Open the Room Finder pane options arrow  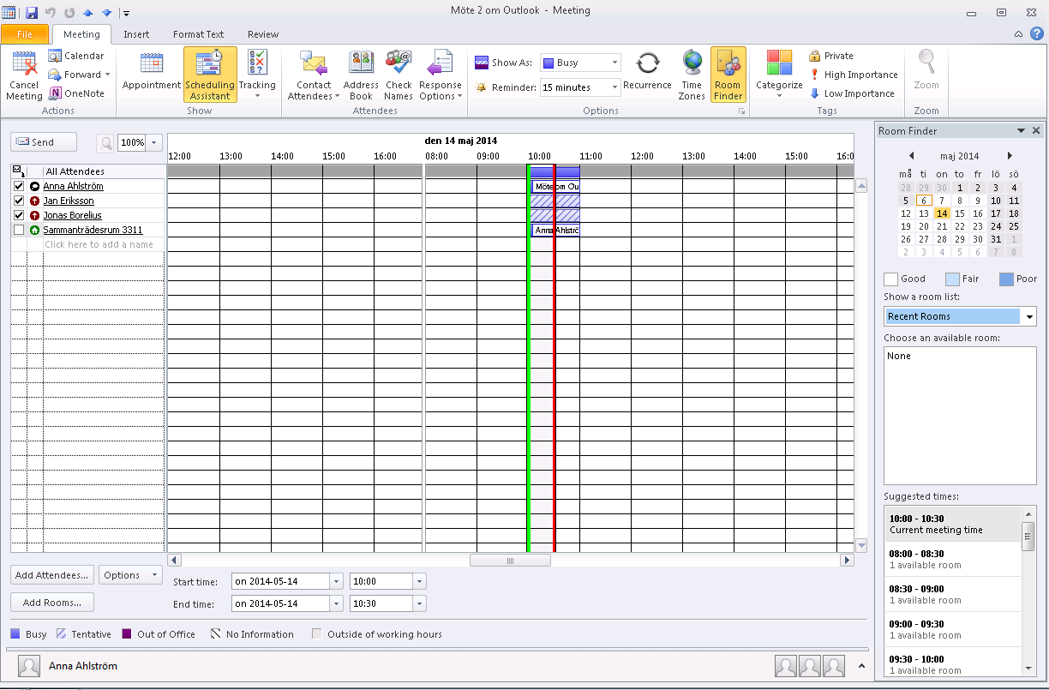tap(1021, 131)
